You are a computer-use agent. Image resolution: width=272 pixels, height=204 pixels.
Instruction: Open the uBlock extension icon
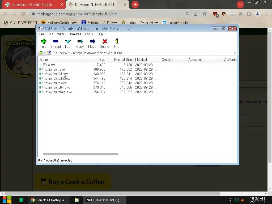216,14
